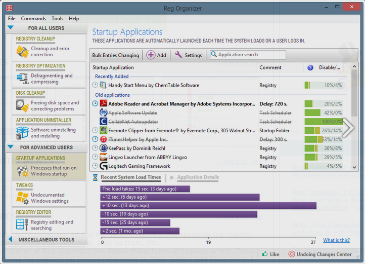Click the magnifier icon in search box
This screenshot has height=264, width=365.
point(213,54)
